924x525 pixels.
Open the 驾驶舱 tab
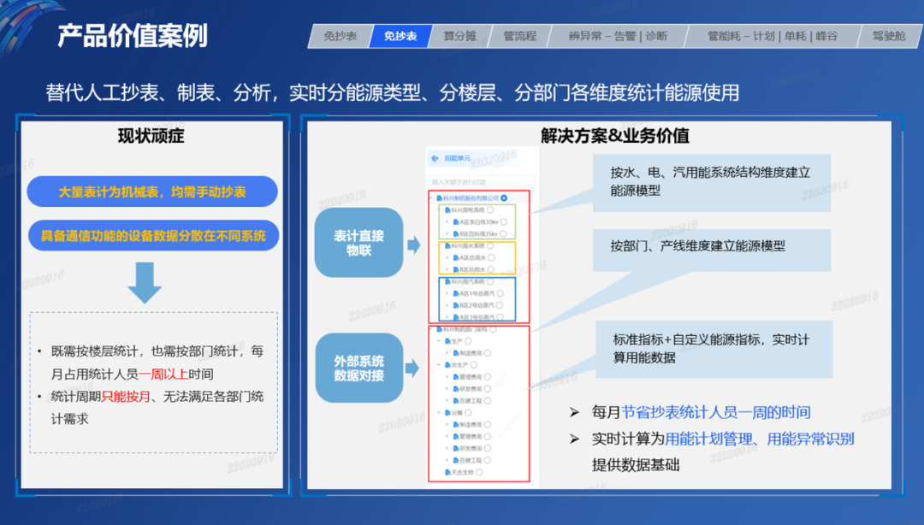[x=889, y=36]
